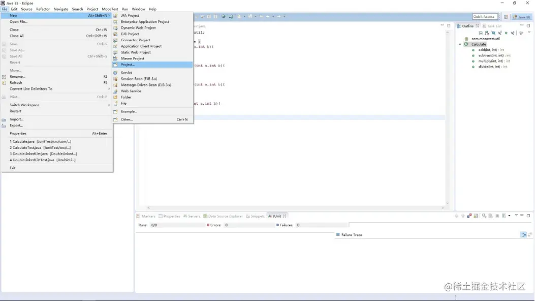535x301 pixels.
Task: Select the Calculate class in Outline
Action: point(479,44)
